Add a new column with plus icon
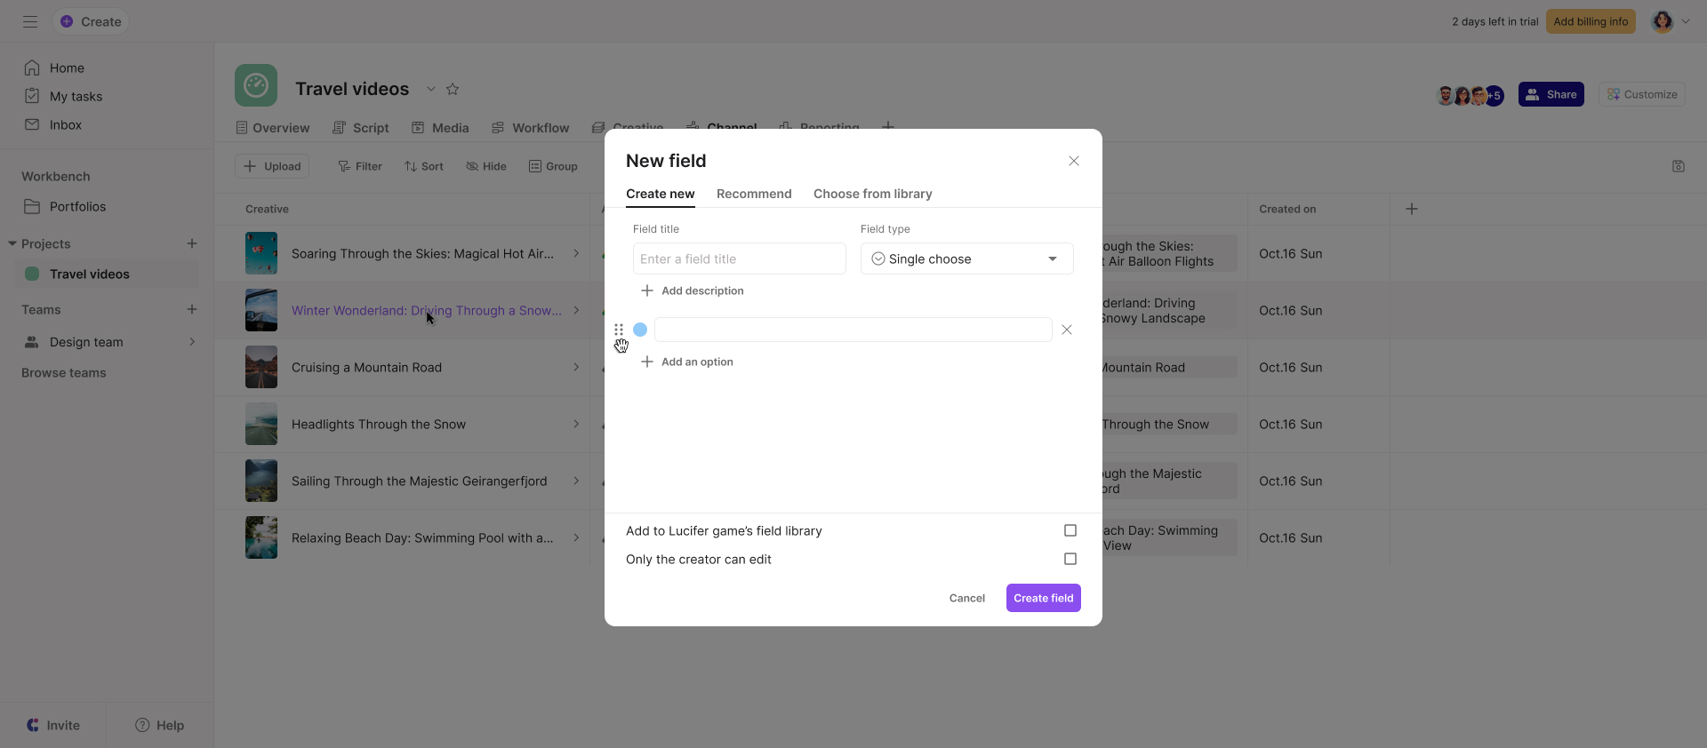 click(1412, 209)
